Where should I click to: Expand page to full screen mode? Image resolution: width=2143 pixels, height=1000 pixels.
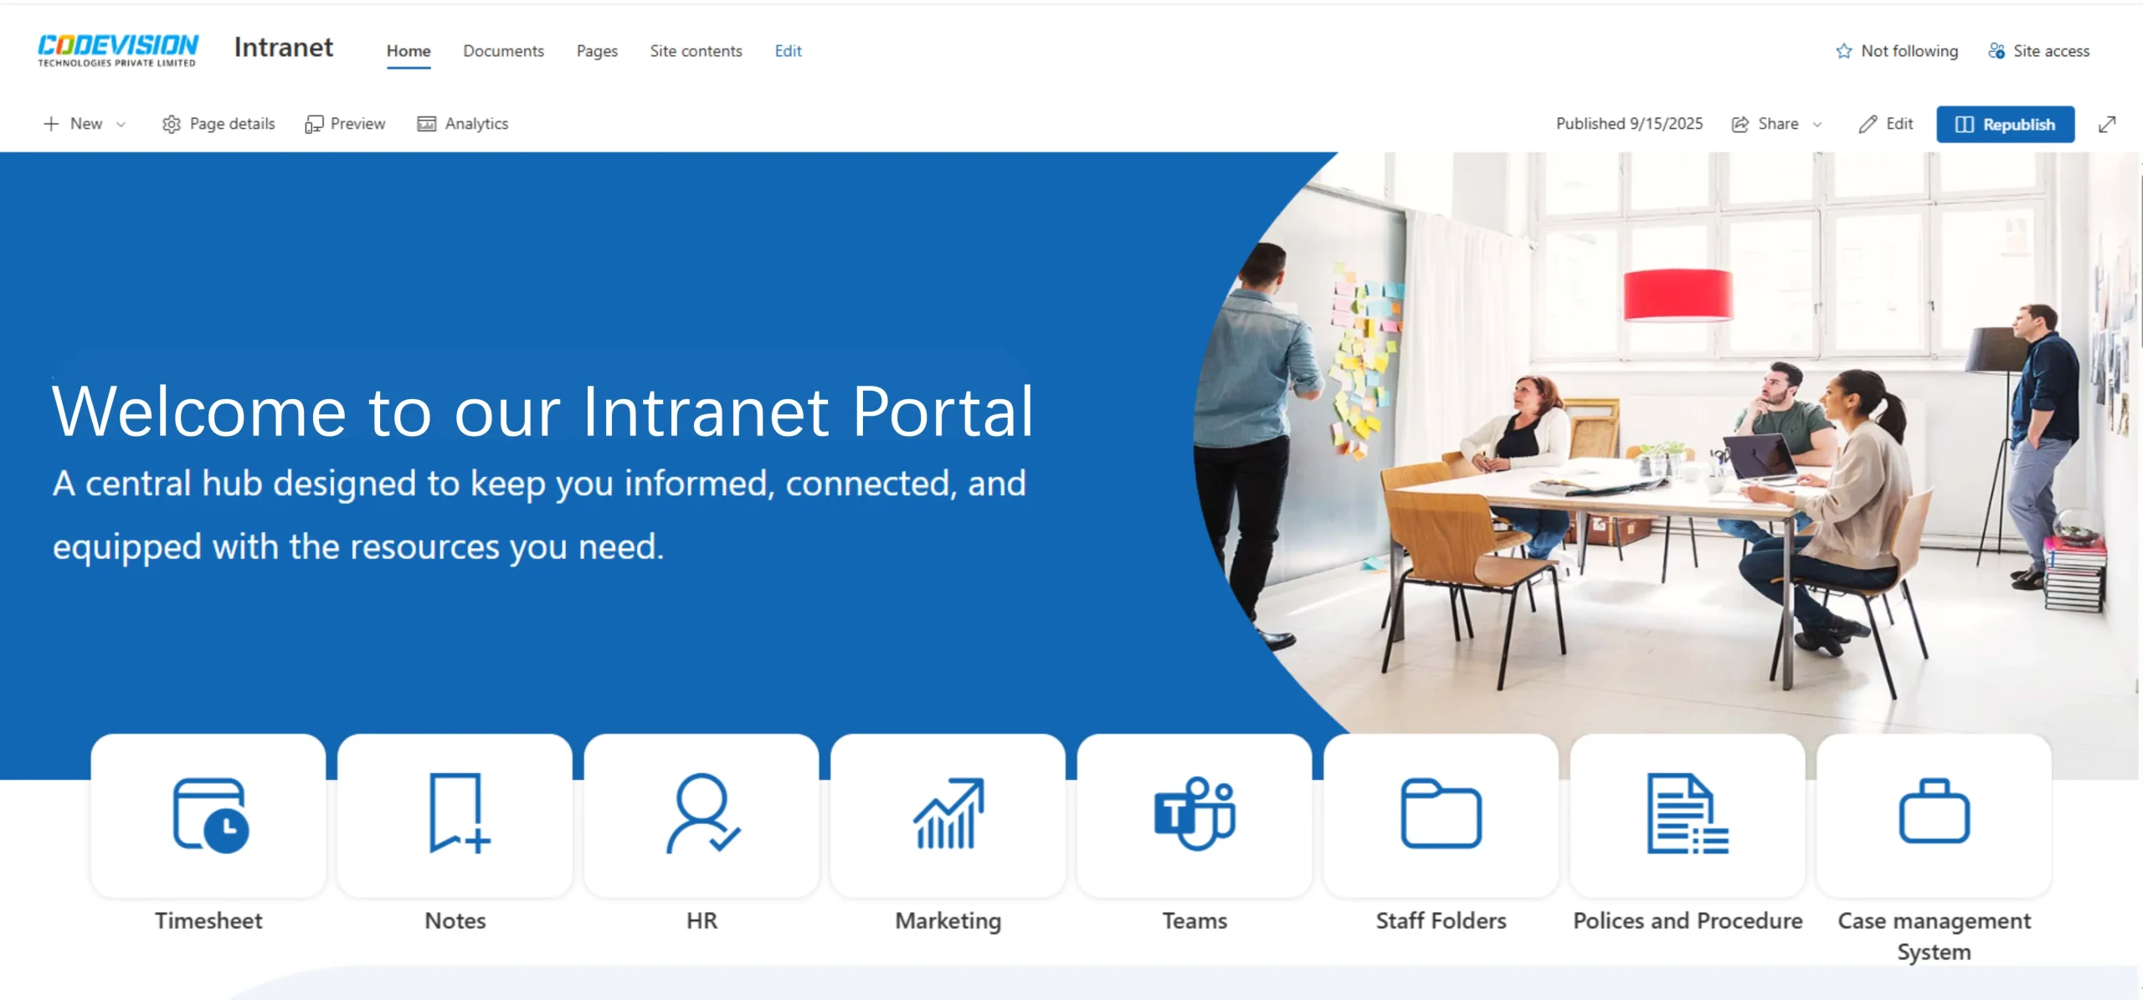(x=2107, y=125)
